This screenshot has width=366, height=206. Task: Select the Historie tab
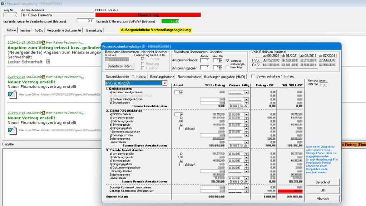[x=10, y=30]
